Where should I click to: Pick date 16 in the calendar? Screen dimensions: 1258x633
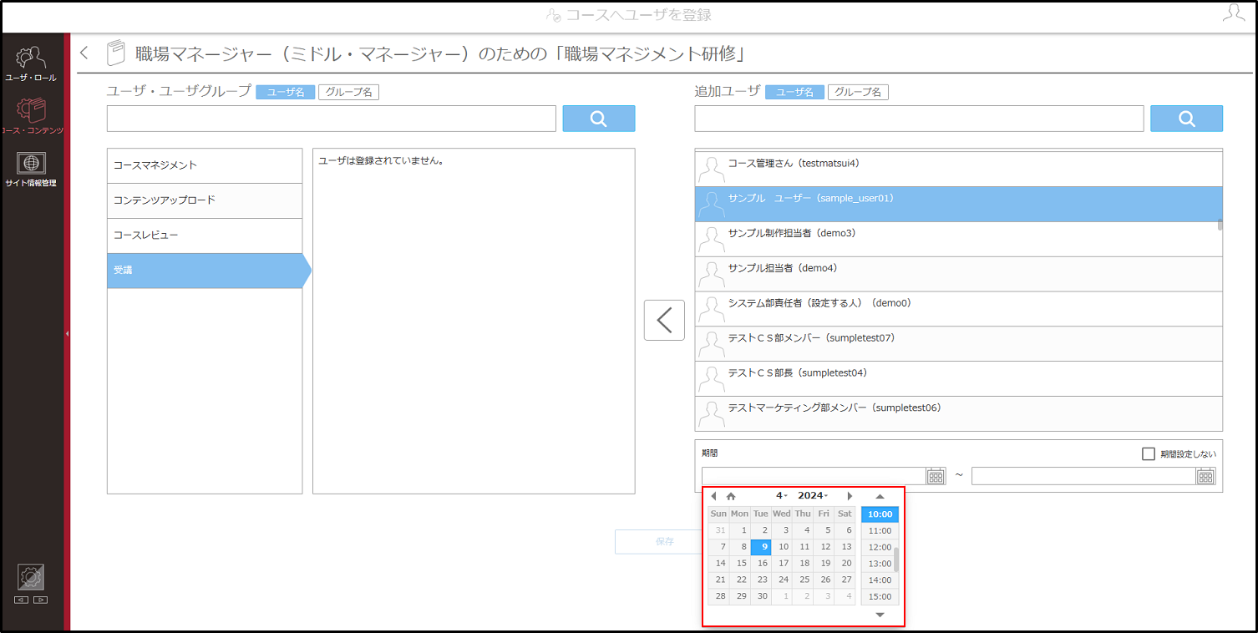coord(761,564)
